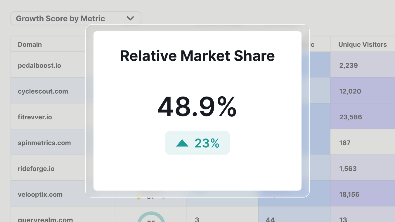
Task: Open the Growth Score by Metric dropdown
Action: pyautogui.click(x=76, y=18)
